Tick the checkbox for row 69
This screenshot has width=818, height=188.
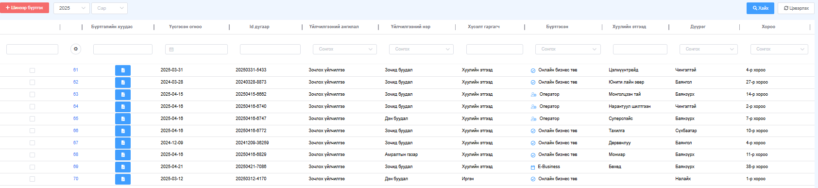[32, 167]
